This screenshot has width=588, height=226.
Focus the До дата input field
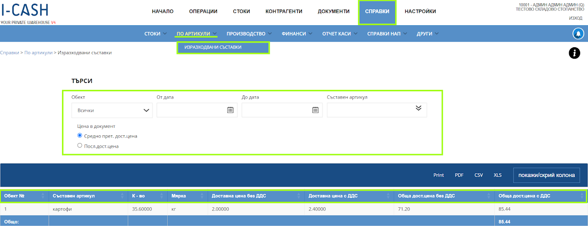point(282,110)
